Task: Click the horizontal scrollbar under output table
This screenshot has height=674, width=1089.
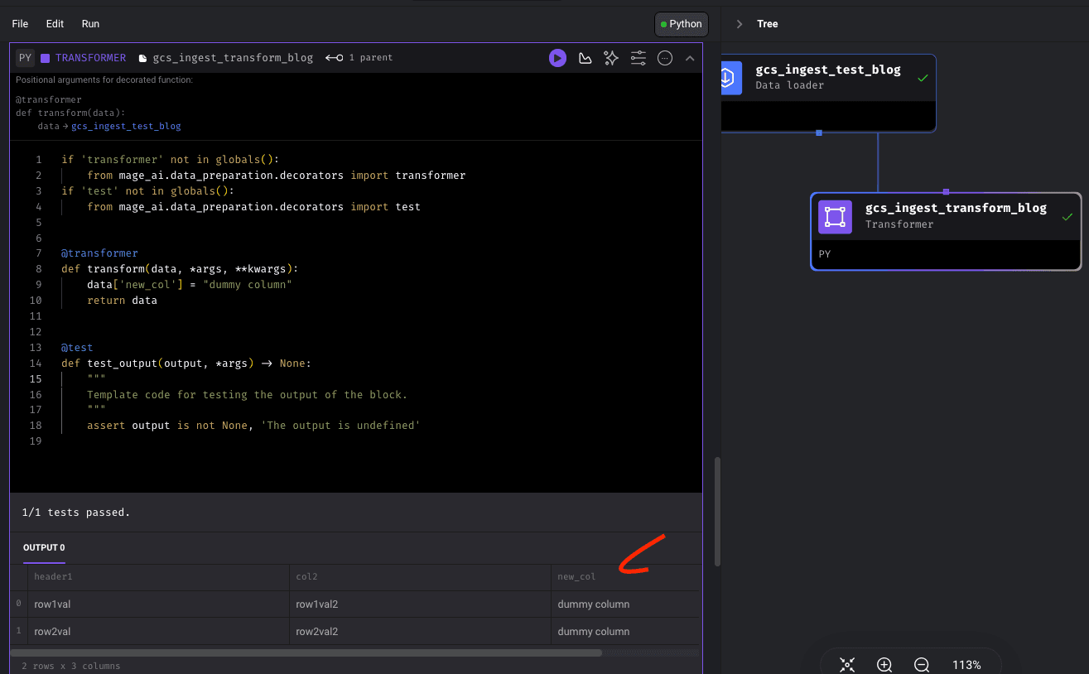Action: [306, 652]
